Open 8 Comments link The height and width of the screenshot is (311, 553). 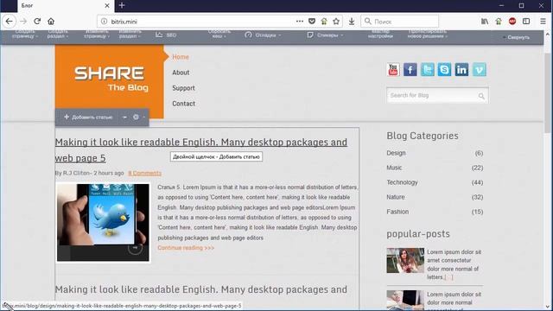(144, 173)
